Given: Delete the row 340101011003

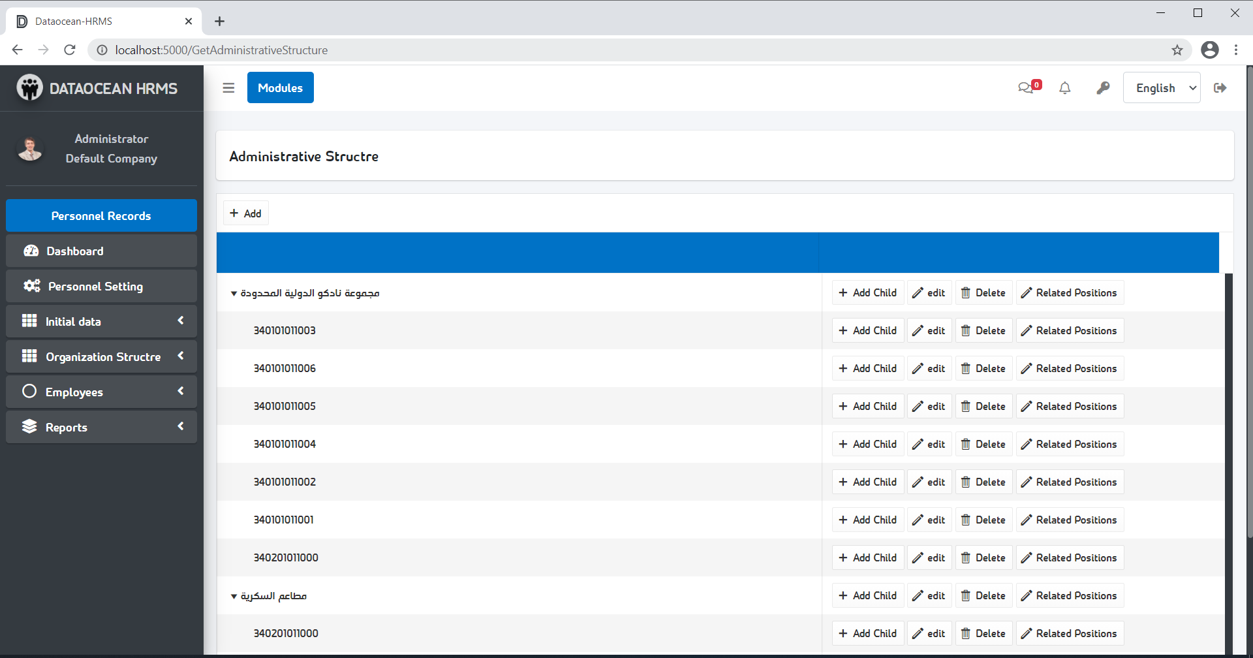Looking at the screenshot, I should pyautogui.click(x=983, y=331).
